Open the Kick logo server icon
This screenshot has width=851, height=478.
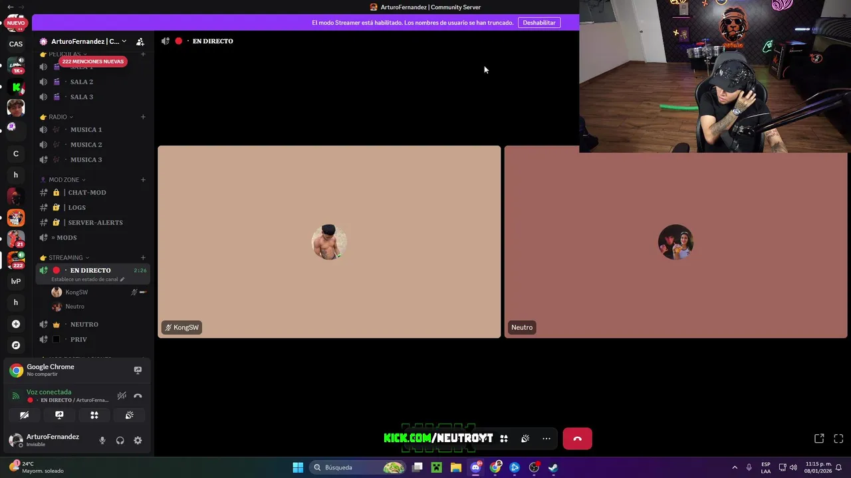(16, 87)
